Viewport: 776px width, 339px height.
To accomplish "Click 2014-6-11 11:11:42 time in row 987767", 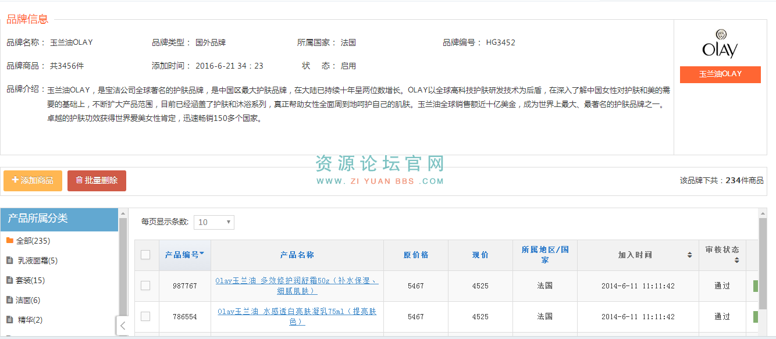I will 638,286.
